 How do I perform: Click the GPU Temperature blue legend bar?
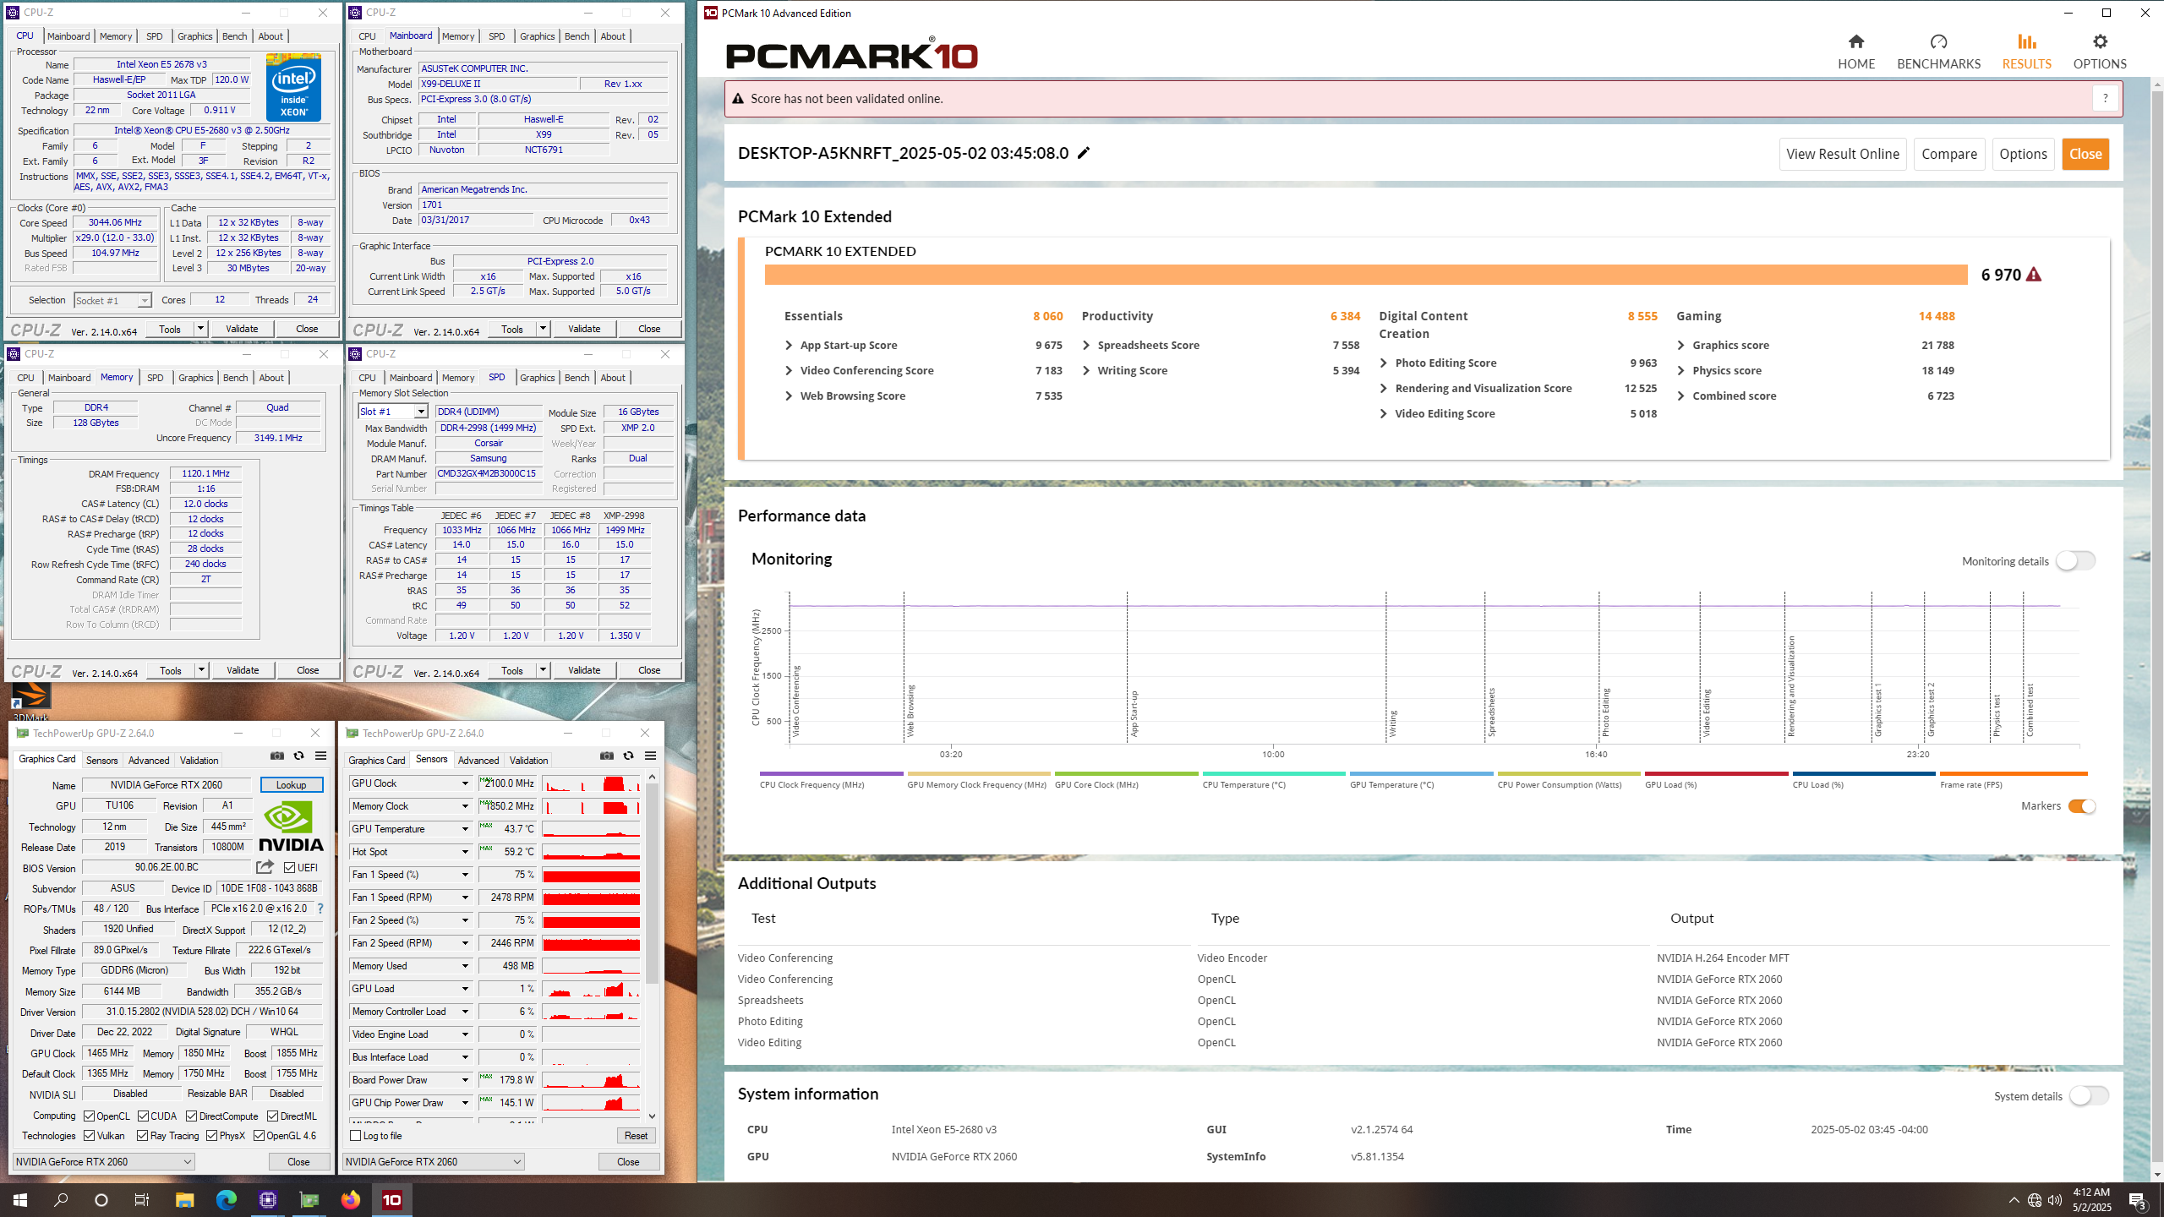(x=1421, y=773)
